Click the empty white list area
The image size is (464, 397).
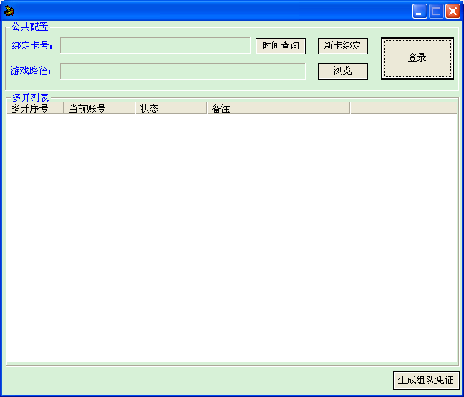click(x=232, y=238)
